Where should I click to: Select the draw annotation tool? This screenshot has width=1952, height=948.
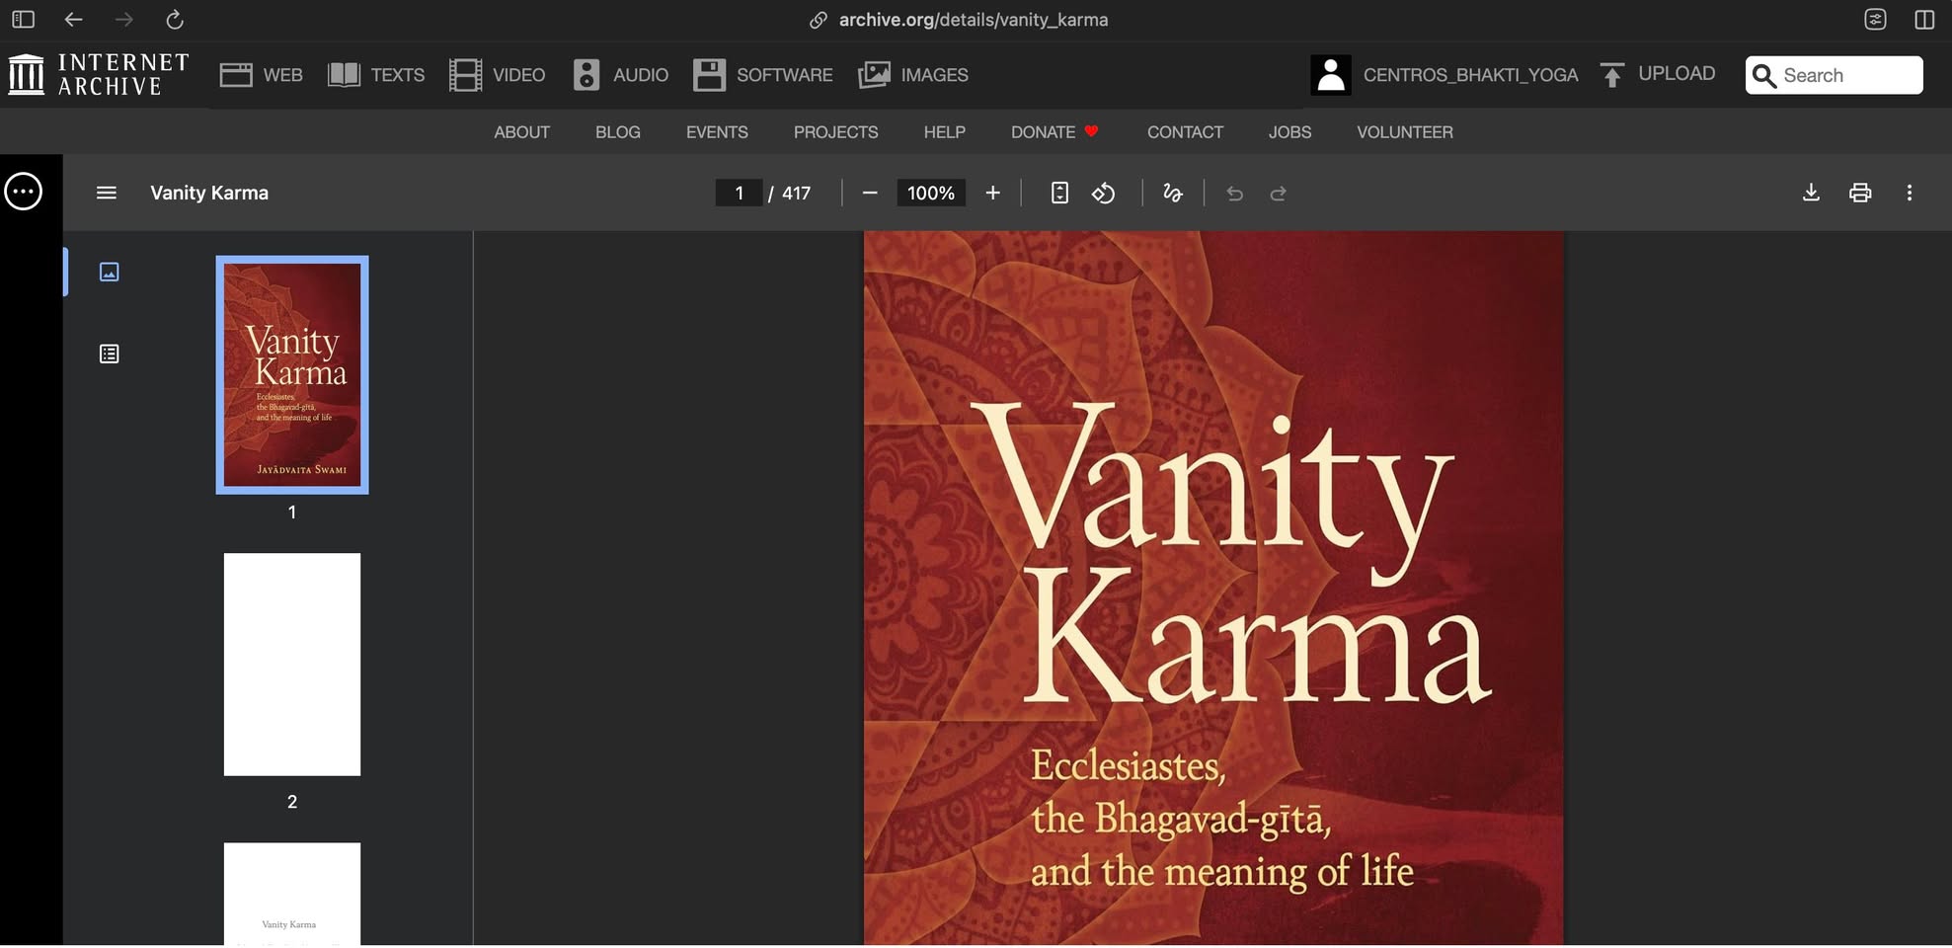click(1172, 194)
